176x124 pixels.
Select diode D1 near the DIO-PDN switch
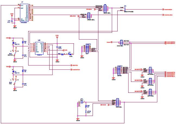coord(13,43)
